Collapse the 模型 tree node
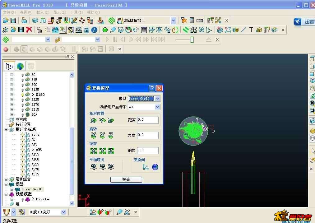This screenshot has width=315, height=223. (x=6, y=184)
